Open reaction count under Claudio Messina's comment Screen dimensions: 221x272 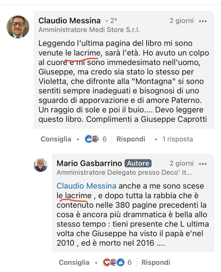(105, 139)
